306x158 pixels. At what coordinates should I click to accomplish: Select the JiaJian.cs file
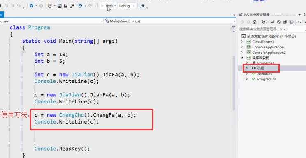264,74
